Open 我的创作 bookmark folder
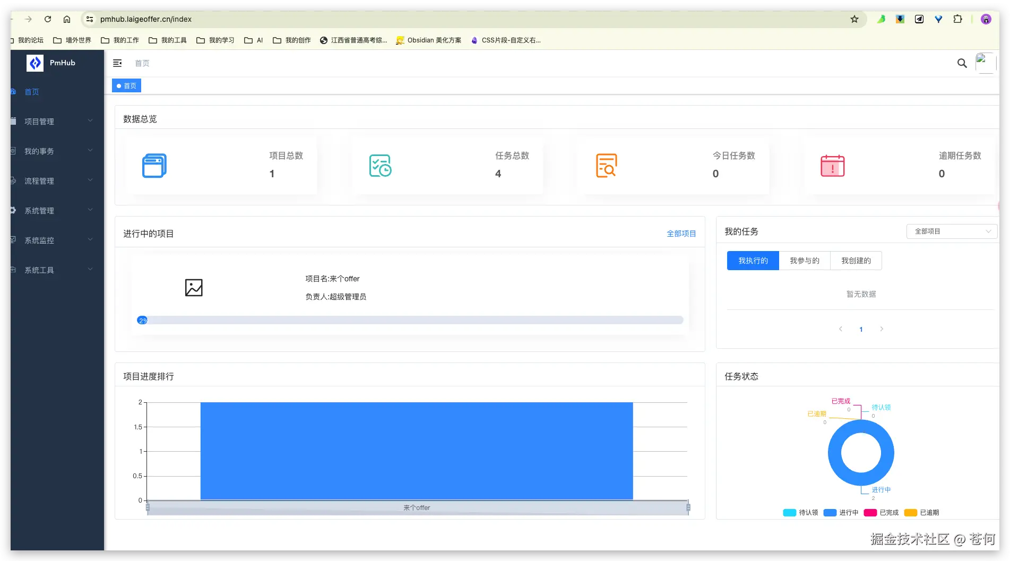The image size is (1010, 561). tap(292, 40)
